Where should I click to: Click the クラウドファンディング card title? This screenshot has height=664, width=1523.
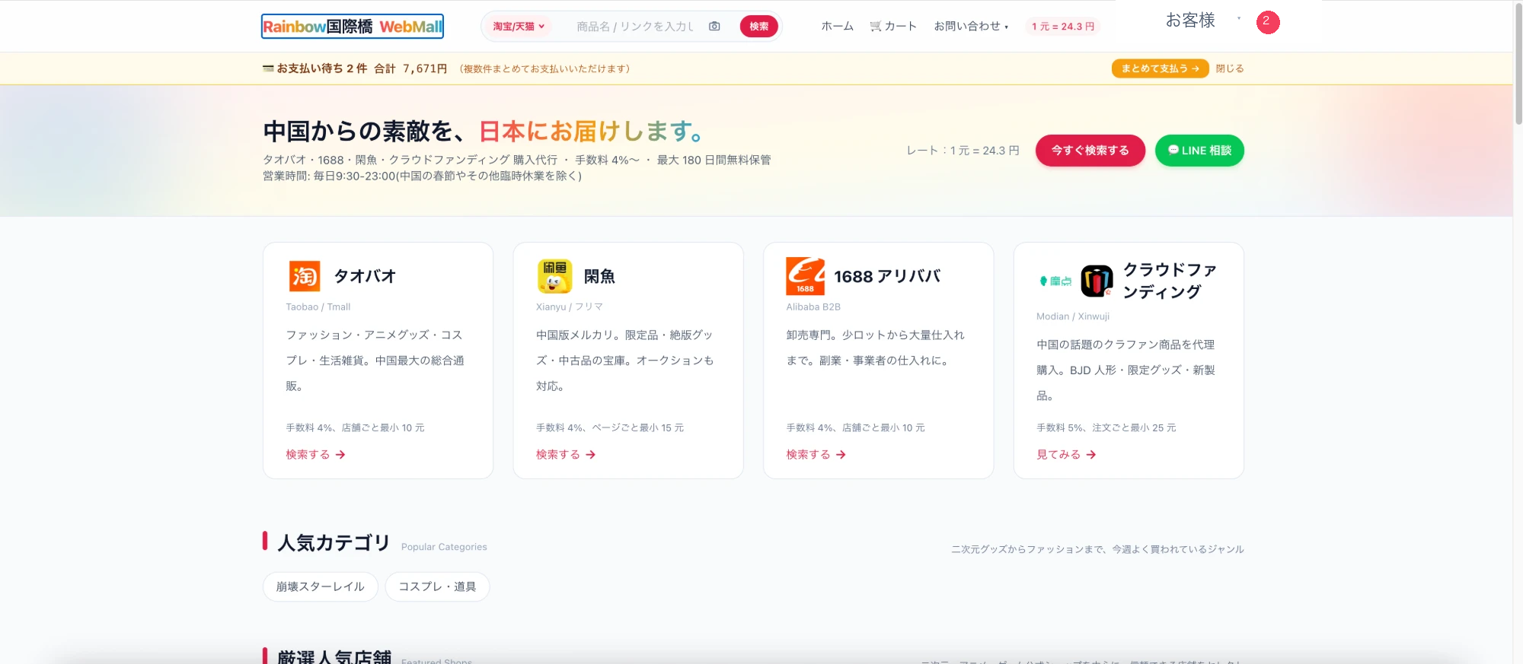[x=1170, y=281]
